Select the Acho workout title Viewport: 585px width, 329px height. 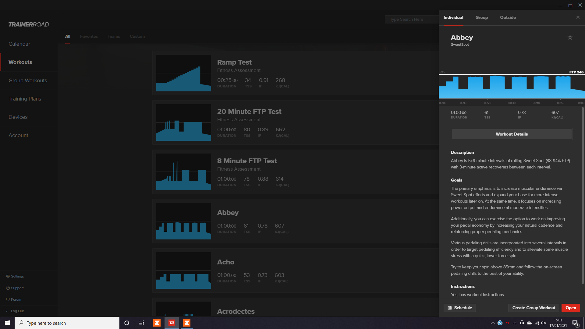[x=225, y=262]
